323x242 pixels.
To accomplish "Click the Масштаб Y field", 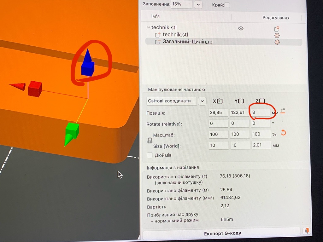I will click(x=240, y=134).
